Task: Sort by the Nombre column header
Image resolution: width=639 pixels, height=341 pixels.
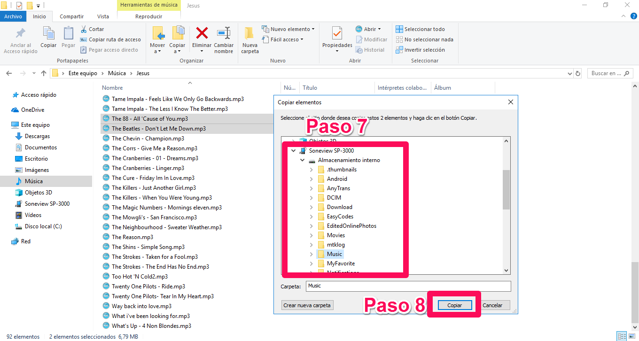Action: (112, 88)
